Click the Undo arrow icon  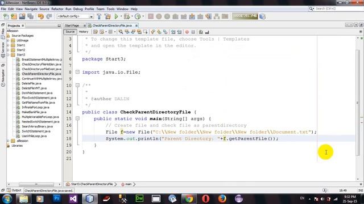pos(40,16)
